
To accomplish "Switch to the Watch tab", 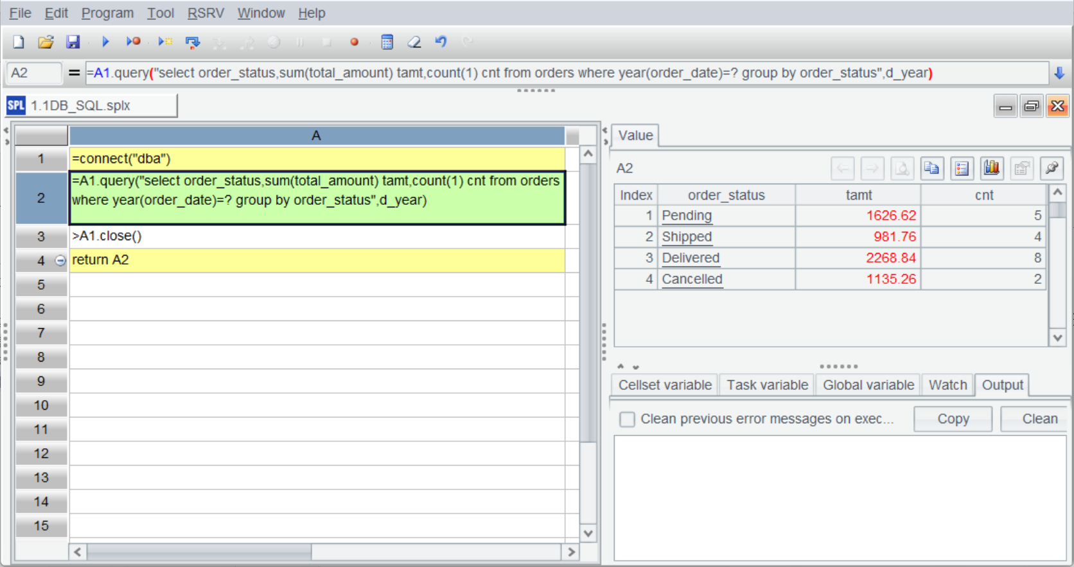I will (947, 385).
